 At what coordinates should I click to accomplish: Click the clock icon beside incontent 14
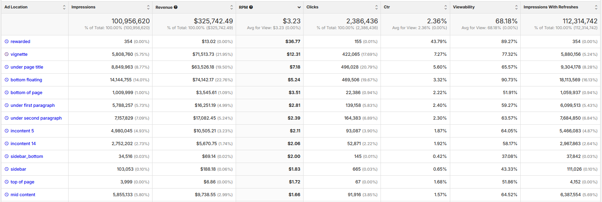[7, 144]
